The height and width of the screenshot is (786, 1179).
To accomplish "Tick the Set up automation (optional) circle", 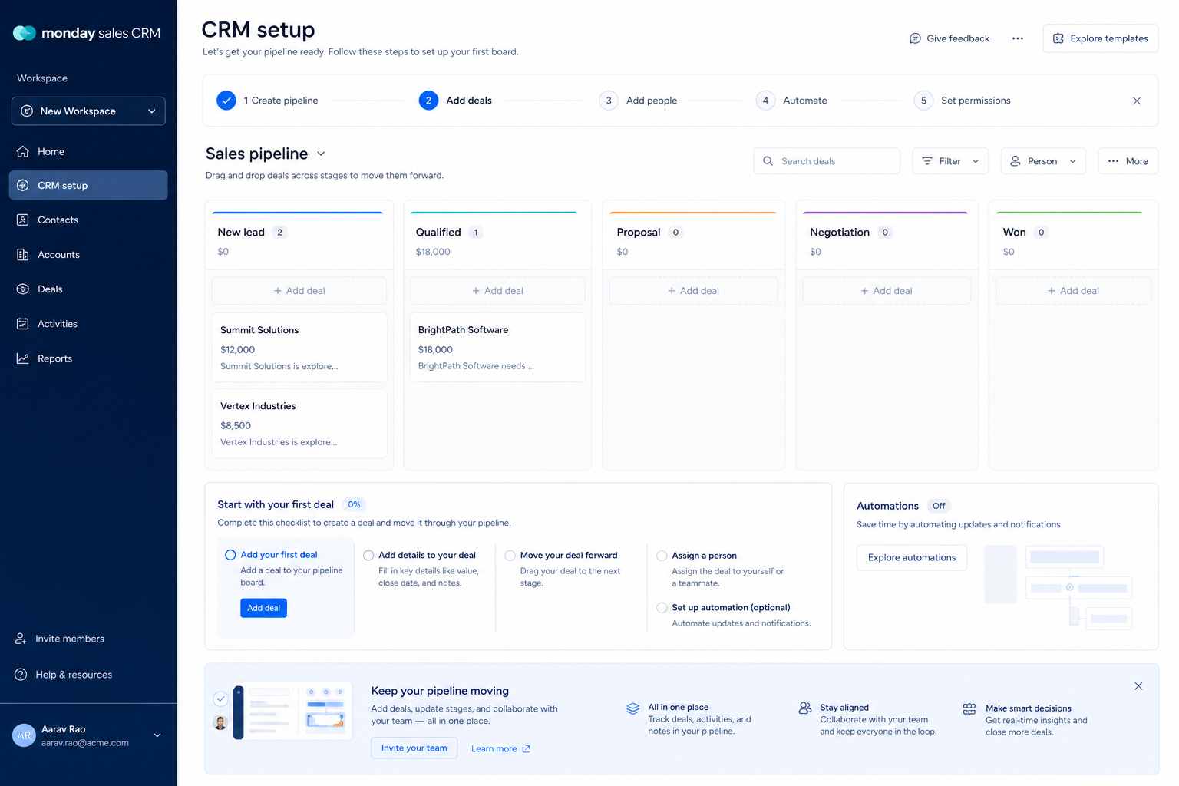I will point(662,607).
